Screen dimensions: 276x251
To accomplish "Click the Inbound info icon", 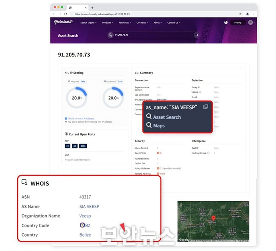I will click(x=69, y=81).
